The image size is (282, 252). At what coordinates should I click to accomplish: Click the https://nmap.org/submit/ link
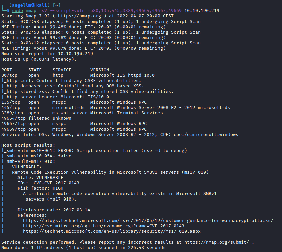[x=217, y=242]
